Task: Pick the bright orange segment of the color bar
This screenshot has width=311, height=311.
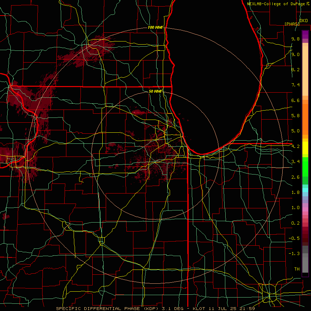Action: click(305, 119)
